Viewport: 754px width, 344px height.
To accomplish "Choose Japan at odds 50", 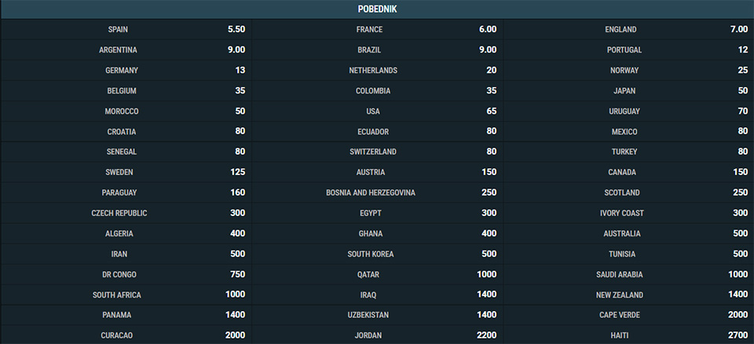I will point(629,90).
